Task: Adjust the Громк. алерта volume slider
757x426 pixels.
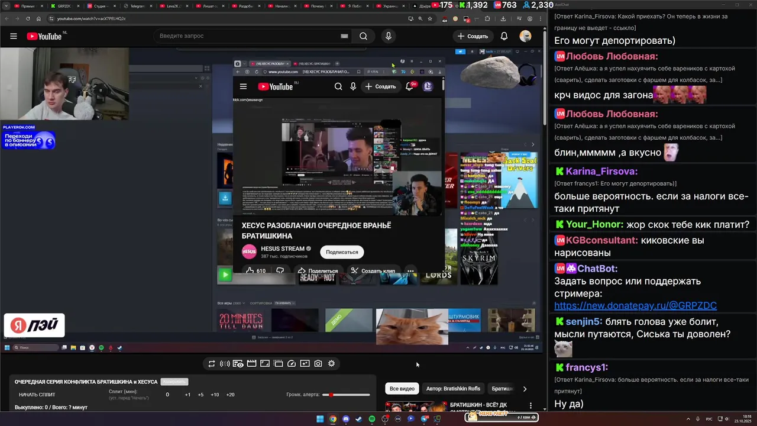Action: (346, 395)
